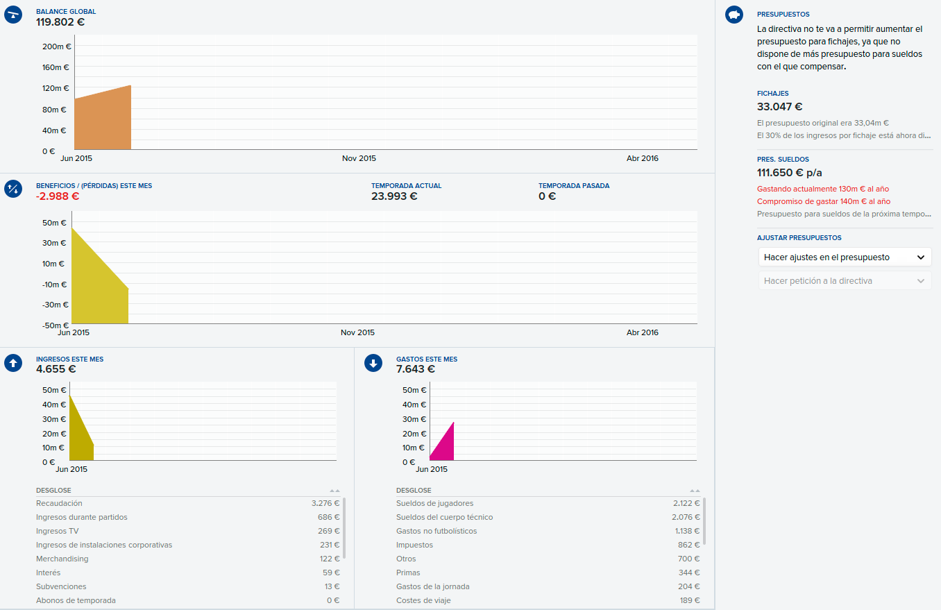The height and width of the screenshot is (610, 941).
Task: Select the 'Ingresos durante partidos' row
Action: click(188, 517)
